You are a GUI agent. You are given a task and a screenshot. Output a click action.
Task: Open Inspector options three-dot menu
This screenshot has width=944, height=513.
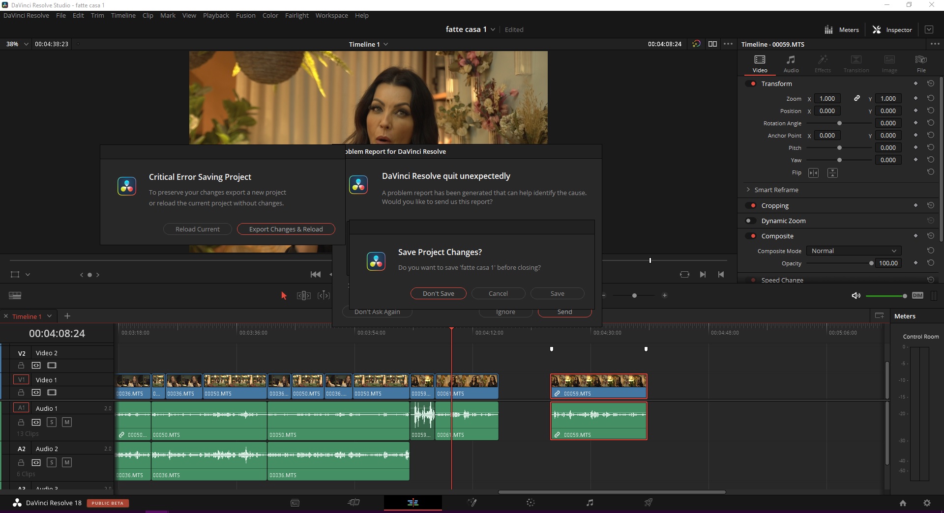[935, 44]
